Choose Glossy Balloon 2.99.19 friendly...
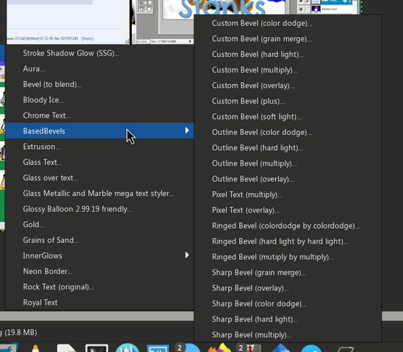This screenshot has width=403, height=352. [99, 209]
